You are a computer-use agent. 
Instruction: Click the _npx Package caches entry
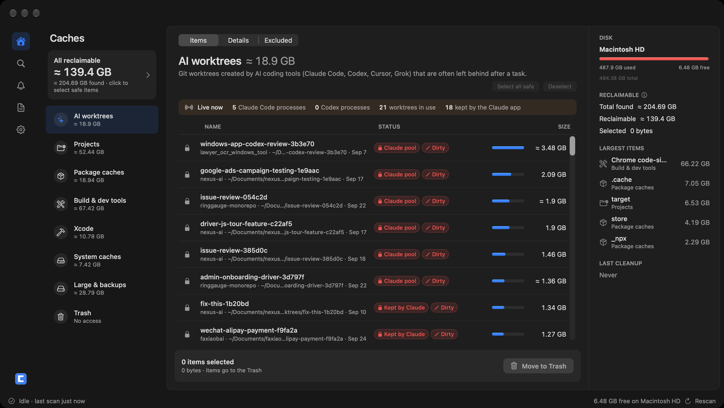654,242
